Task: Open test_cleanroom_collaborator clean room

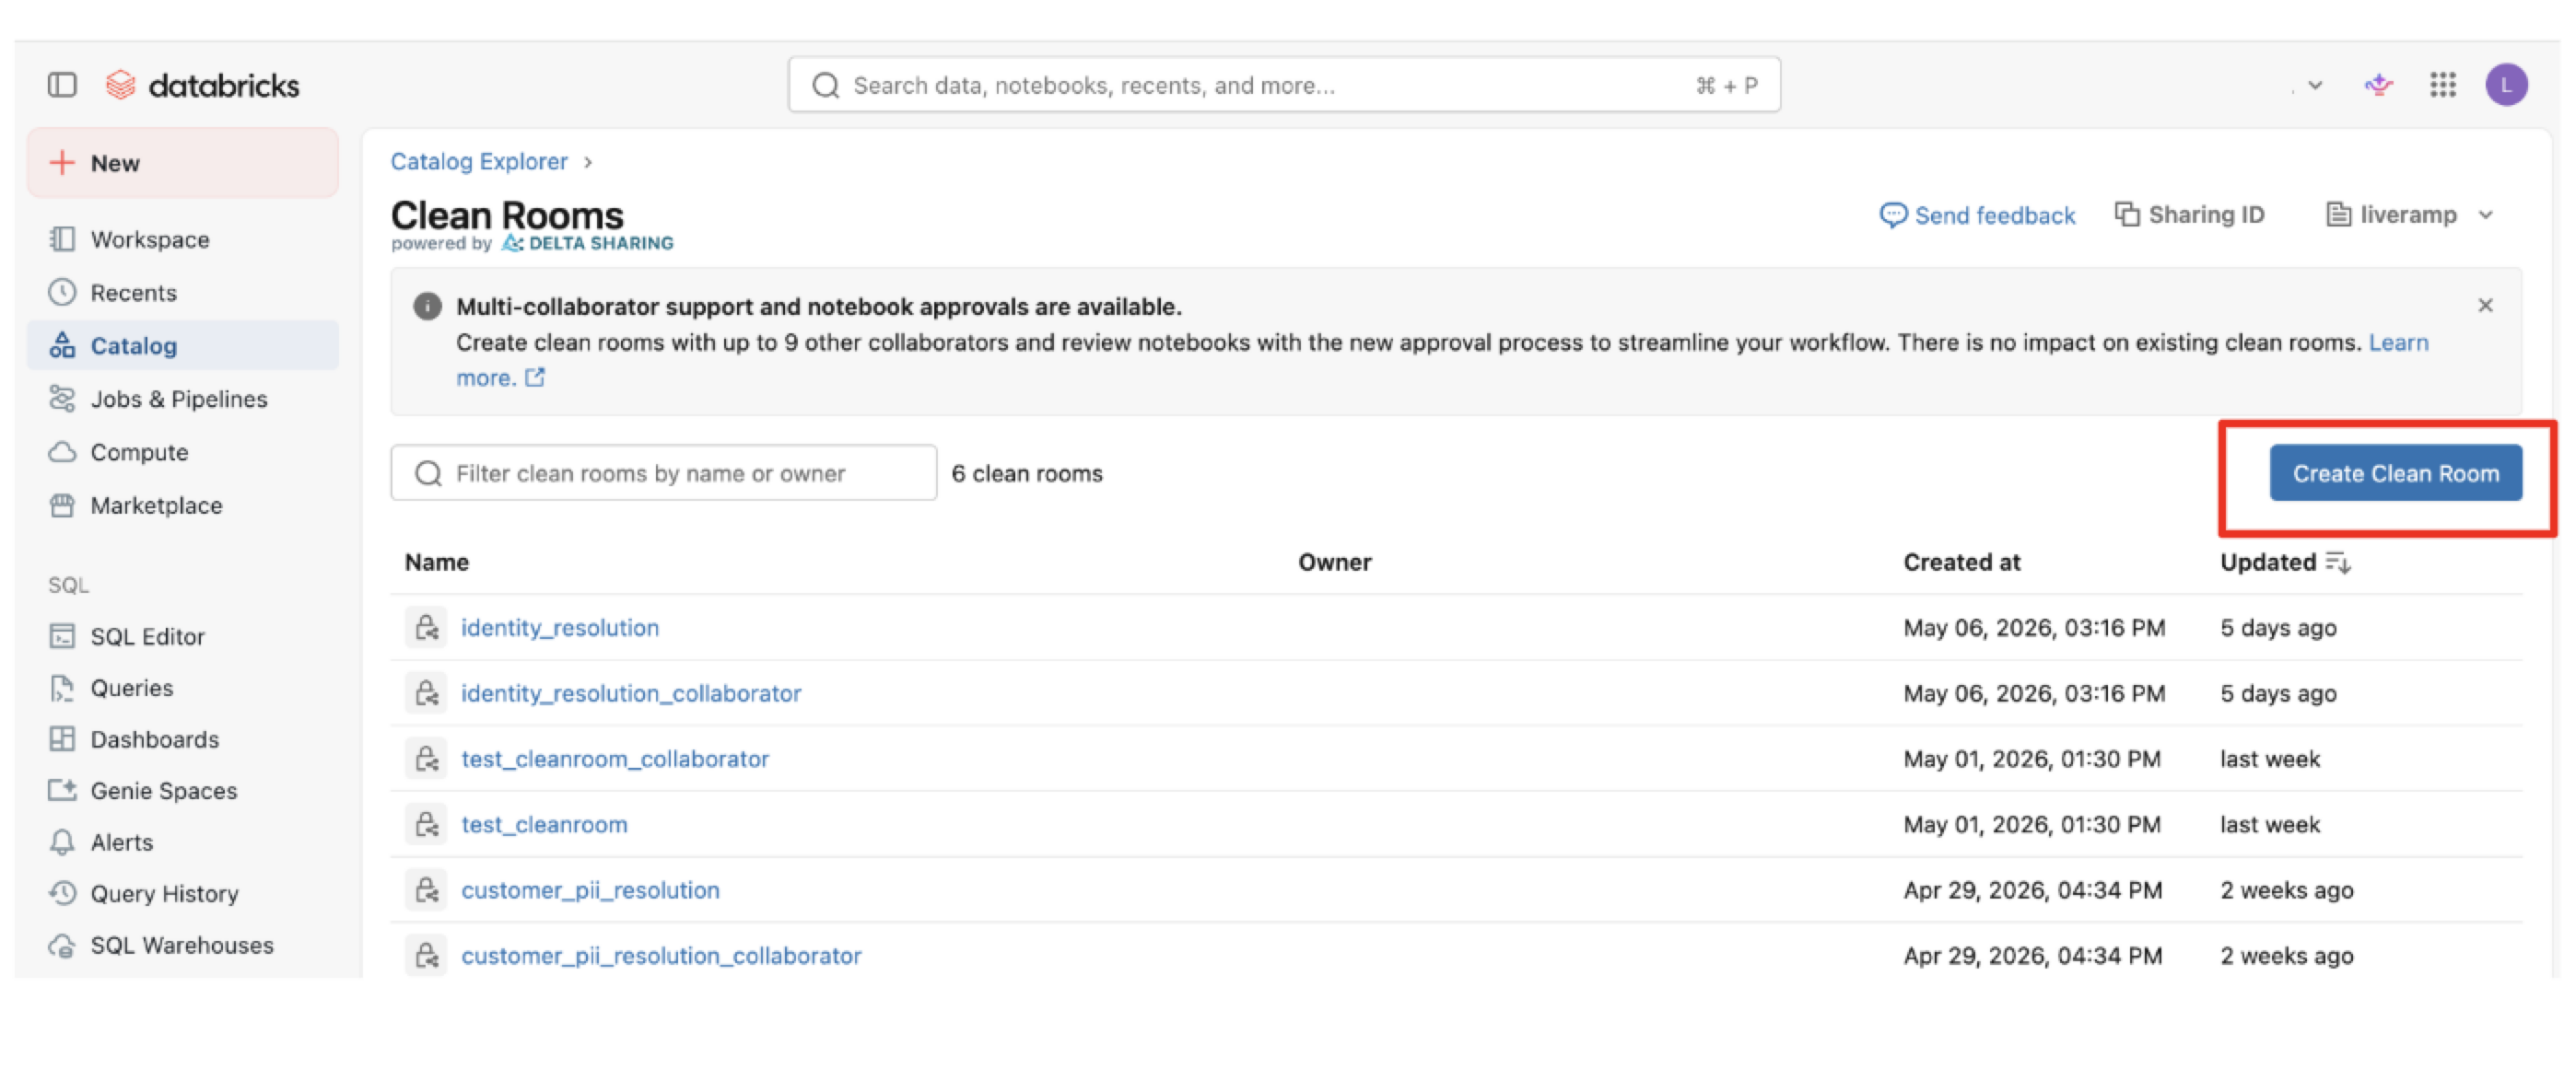Action: [x=615, y=760]
